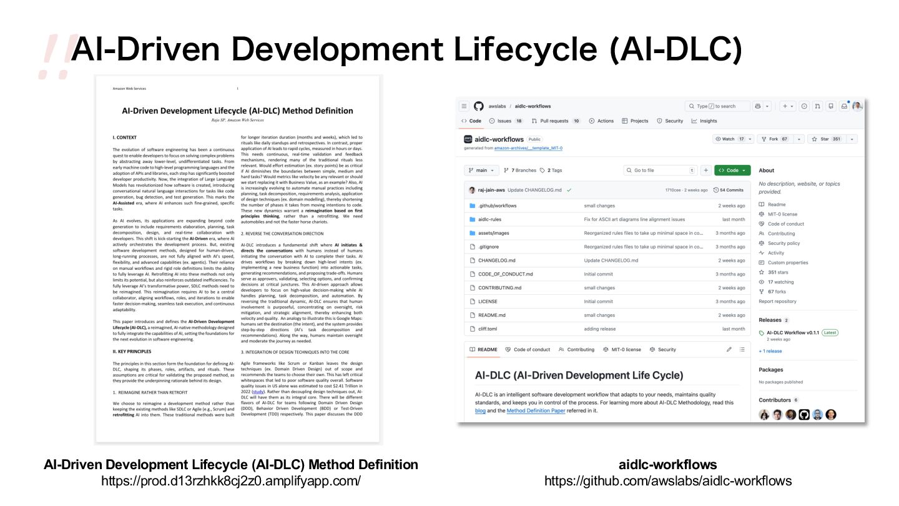The height and width of the screenshot is (506, 899).
Task: Click the LICENSE file icon
Action: (x=473, y=301)
